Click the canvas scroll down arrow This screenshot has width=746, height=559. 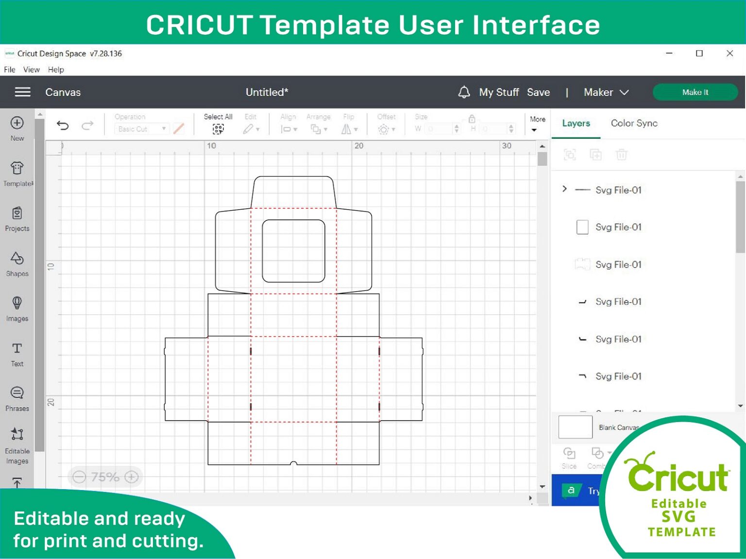543,487
